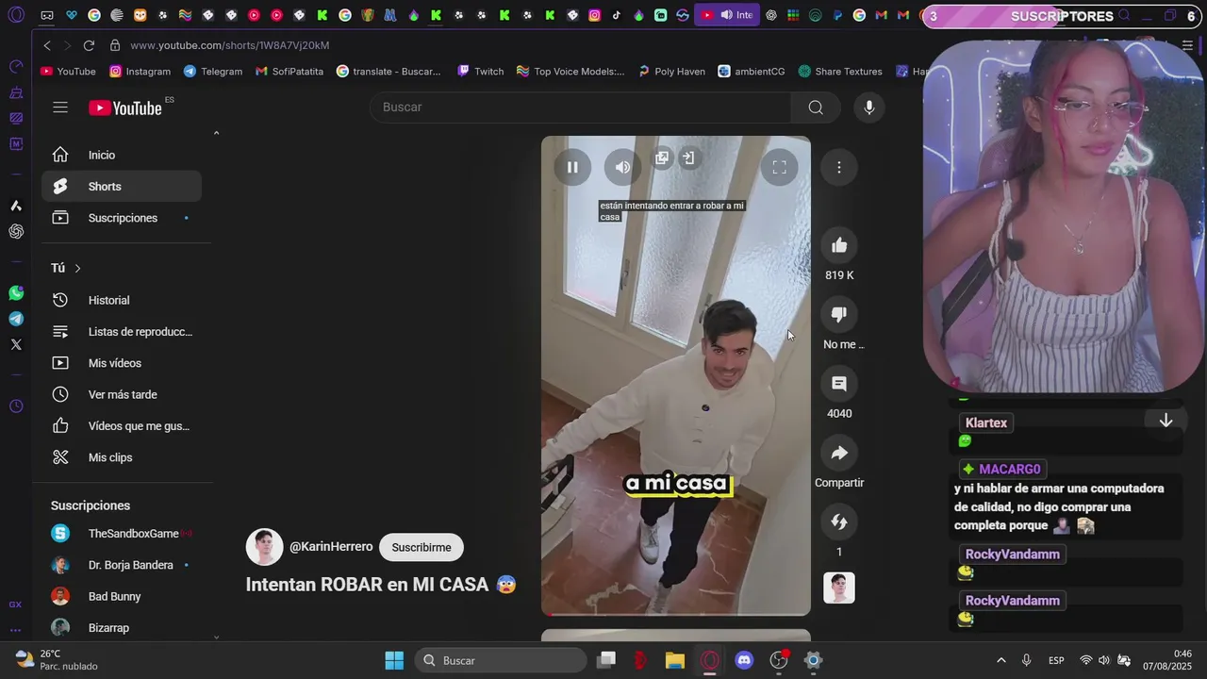Click KarinHerrero's channel avatar
1207x679 pixels.
point(264,547)
